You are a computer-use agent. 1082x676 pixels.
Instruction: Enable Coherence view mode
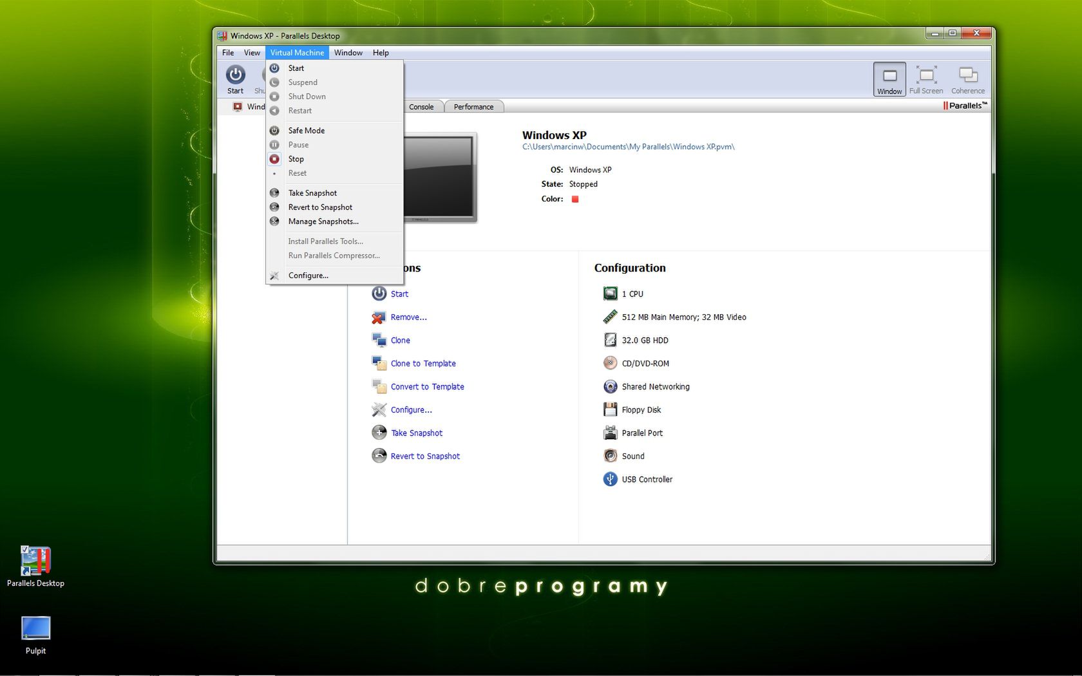(x=968, y=79)
